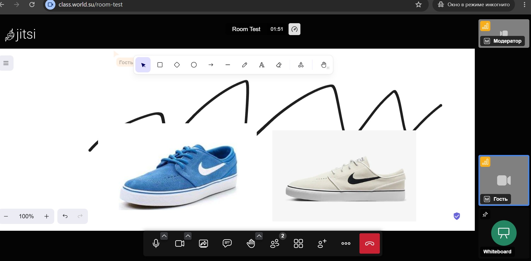This screenshot has height=261, width=531.
Task: Click the 01:51 meeting timer
Action: pos(277,29)
